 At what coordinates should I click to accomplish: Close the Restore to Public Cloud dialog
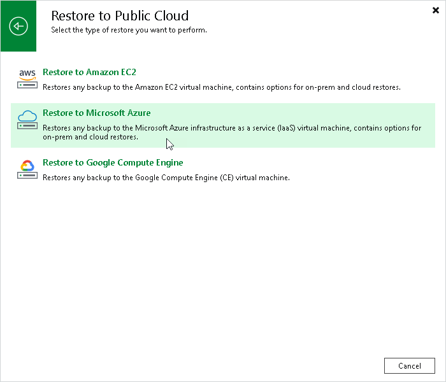click(x=435, y=10)
